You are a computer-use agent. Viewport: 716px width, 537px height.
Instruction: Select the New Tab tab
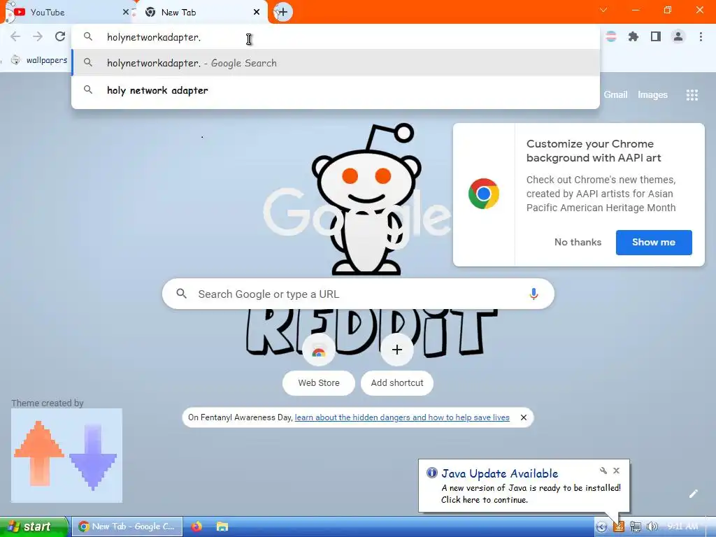pyautogui.click(x=201, y=13)
